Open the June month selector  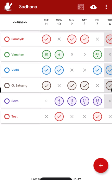pyautogui.click(x=20, y=22)
